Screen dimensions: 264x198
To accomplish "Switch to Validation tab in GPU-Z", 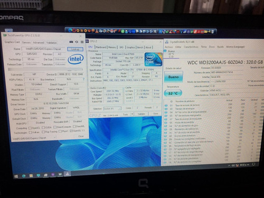I will click(52, 43).
